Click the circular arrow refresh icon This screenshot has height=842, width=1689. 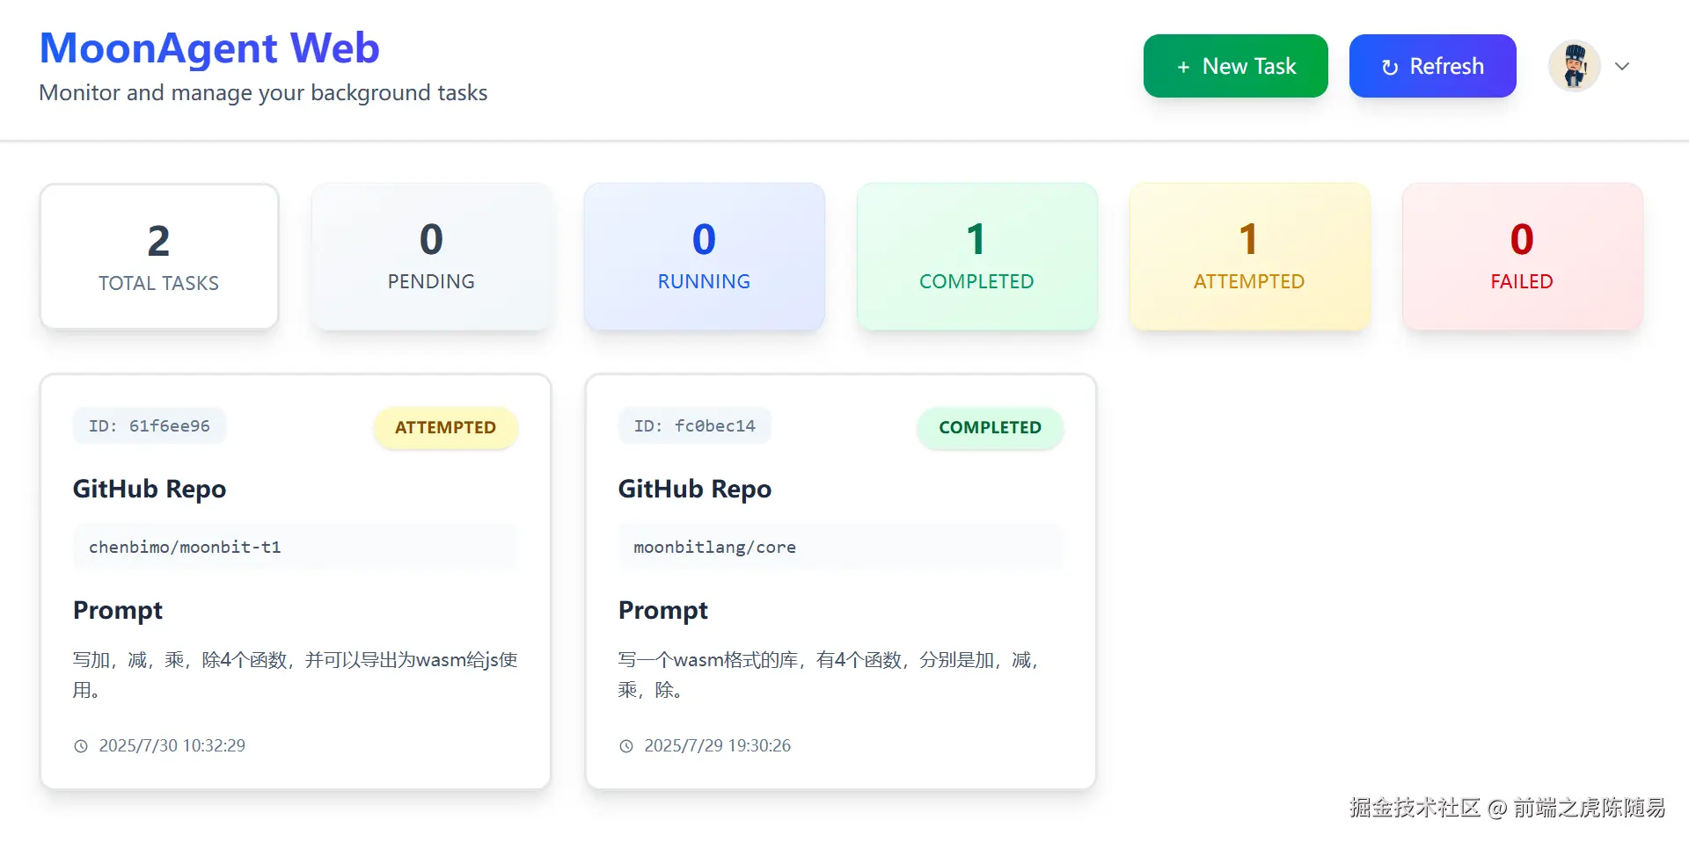[x=1390, y=67]
